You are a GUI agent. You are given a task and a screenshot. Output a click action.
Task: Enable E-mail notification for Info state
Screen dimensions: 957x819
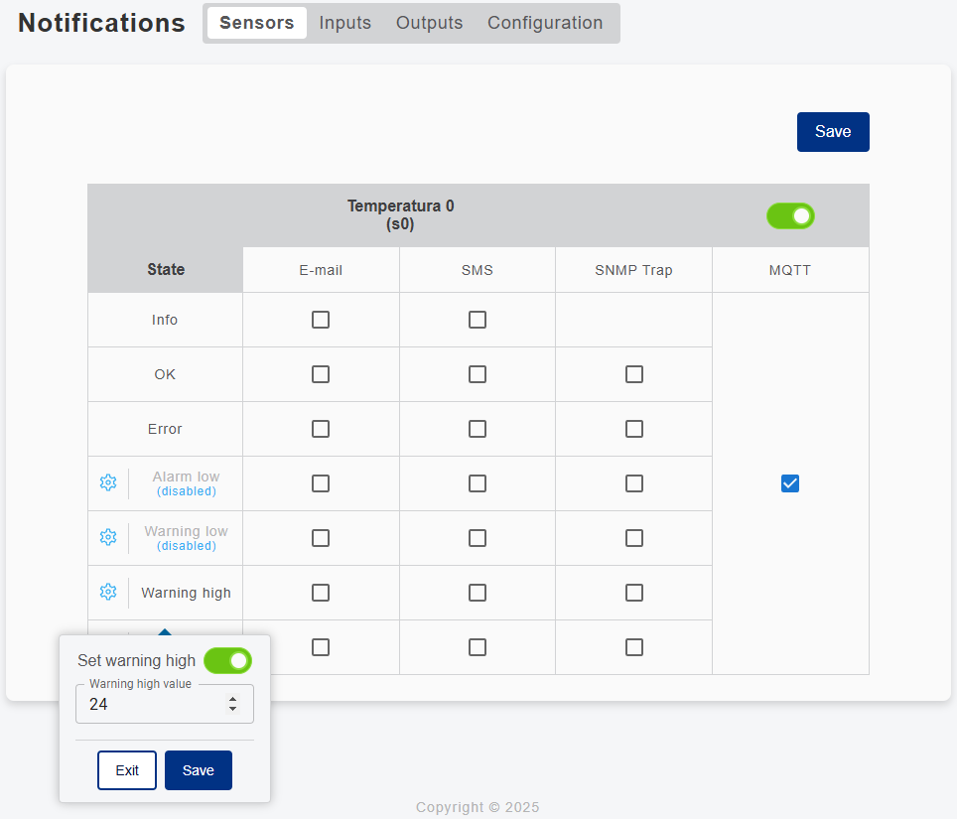tap(321, 320)
